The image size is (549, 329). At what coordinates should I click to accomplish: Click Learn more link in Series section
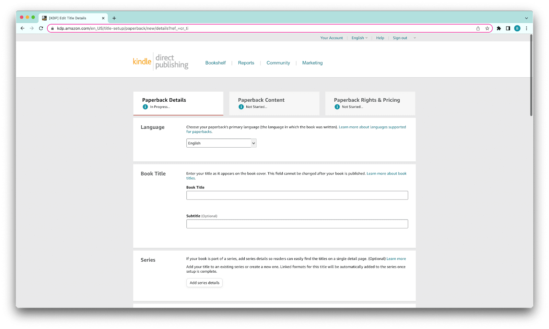[x=396, y=259]
